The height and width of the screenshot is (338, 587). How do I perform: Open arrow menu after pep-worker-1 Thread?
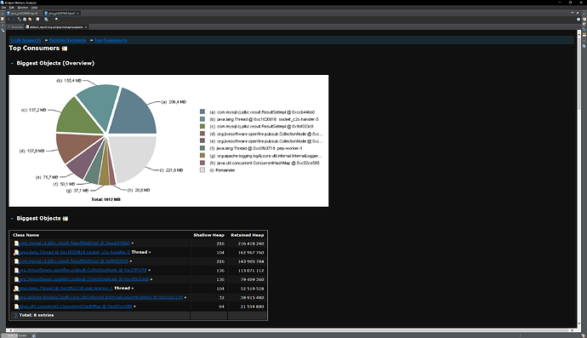coord(133,289)
